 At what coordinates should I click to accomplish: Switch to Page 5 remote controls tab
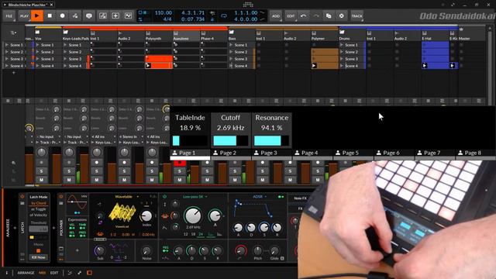pos(353,153)
